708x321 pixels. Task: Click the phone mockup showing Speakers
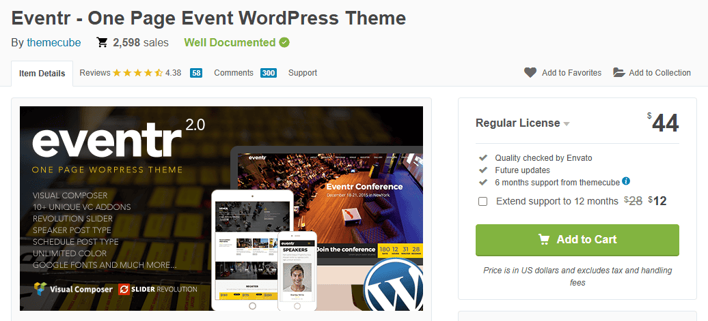point(297,271)
